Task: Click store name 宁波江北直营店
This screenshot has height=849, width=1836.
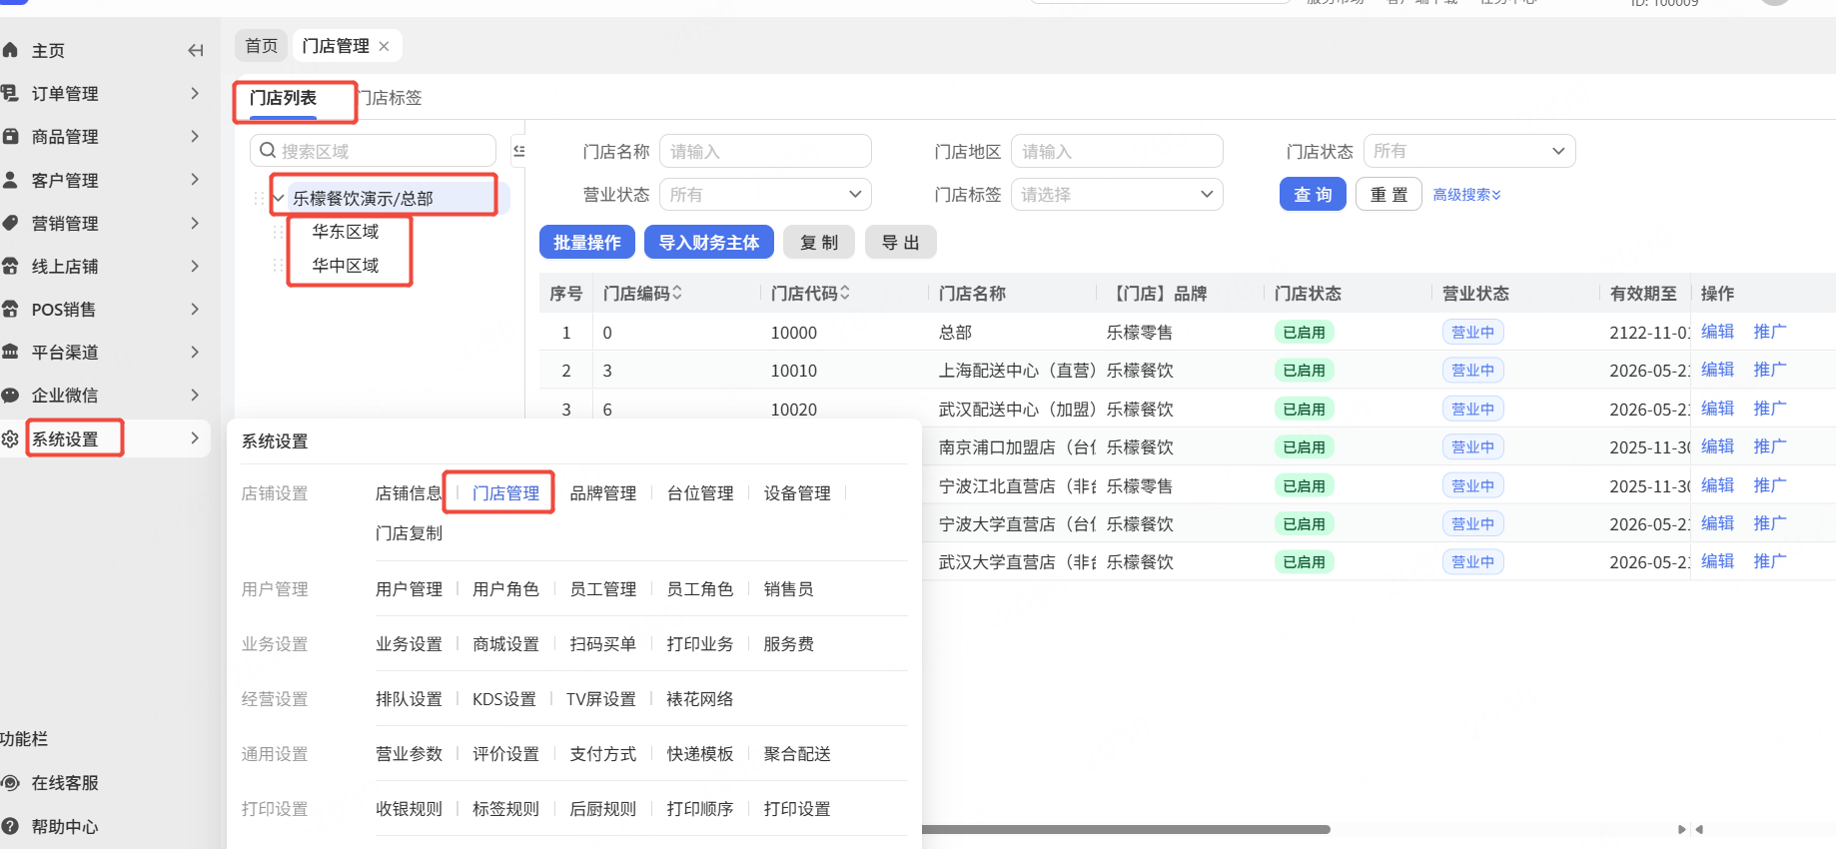Action: (x=1018, y=486)
